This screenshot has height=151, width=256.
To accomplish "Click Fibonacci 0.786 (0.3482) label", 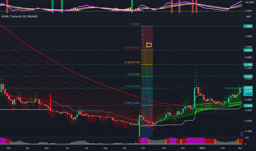I will [x=132, y=103].
